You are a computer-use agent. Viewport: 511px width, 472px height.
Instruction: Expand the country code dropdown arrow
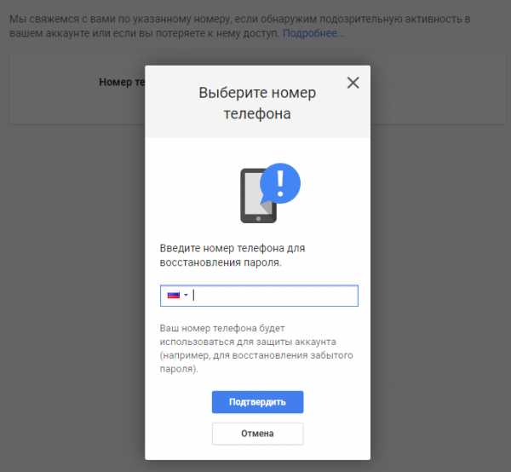click(x=186, y=296)
